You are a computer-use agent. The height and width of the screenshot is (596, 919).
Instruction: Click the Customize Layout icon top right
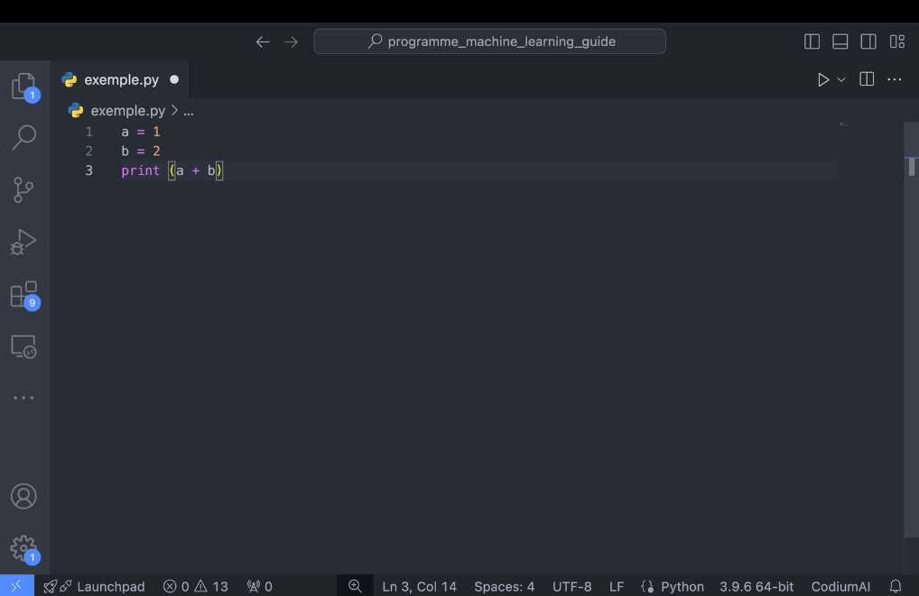[x=896, y=41]
